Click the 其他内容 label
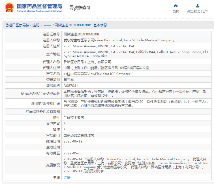The height and width of the screenshot is (185, 214). (x=53, y=123)
